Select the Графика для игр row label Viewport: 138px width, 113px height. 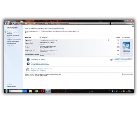point(30,51)
